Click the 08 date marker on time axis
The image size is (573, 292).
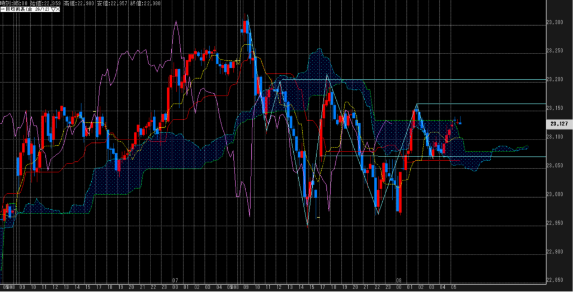399,280
